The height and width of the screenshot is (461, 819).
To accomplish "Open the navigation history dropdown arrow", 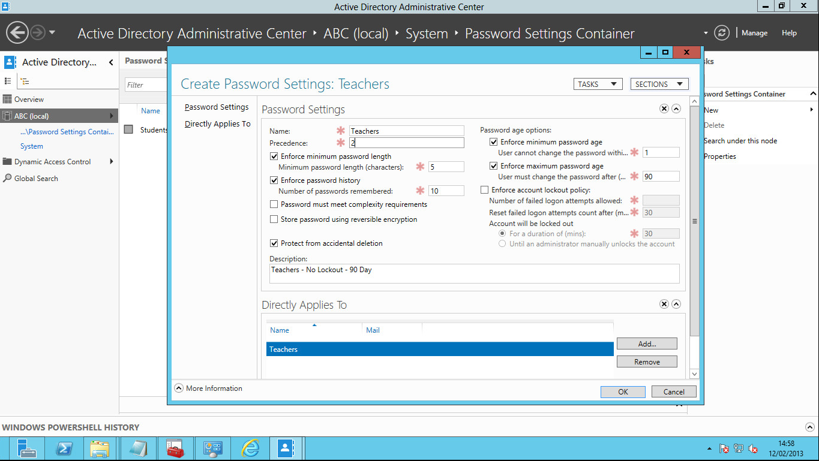I will click(x=52, y=32).
